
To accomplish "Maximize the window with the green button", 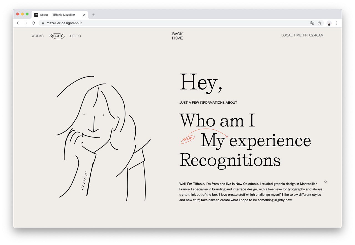I will (x=27, y=14).
